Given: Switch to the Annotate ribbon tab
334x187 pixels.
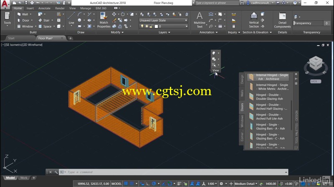Looking at the screenshot, I should coord(44,8).
